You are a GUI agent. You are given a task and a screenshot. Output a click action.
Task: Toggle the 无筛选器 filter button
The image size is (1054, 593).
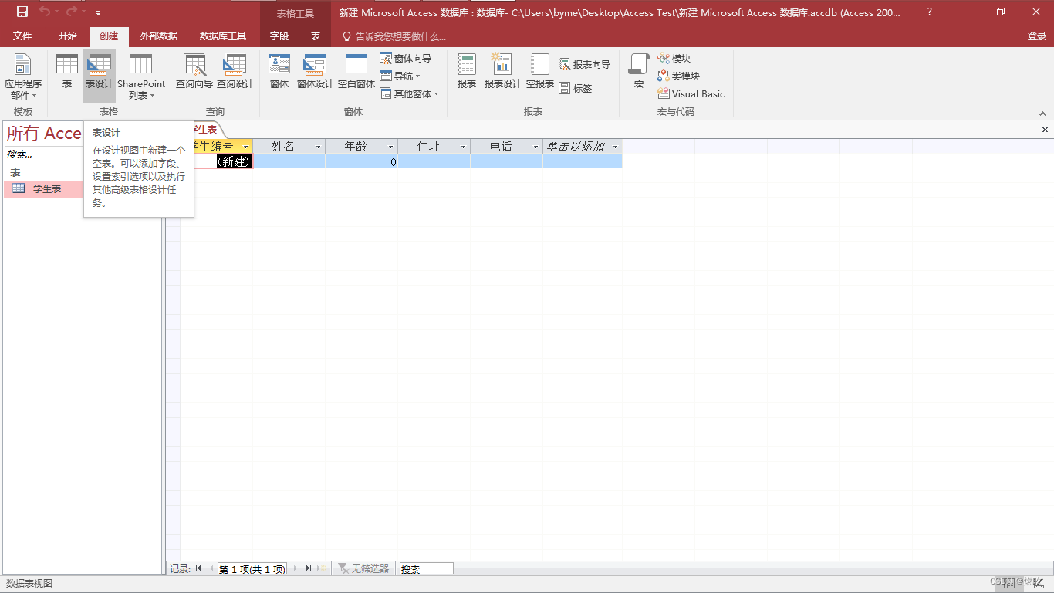click(x=363, y=568)
